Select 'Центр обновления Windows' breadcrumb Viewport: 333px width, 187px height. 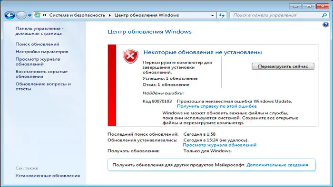147,15
